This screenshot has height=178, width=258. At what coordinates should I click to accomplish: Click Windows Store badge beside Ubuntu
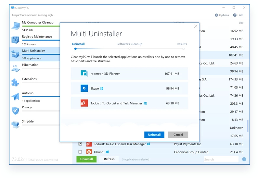[107, 152]
